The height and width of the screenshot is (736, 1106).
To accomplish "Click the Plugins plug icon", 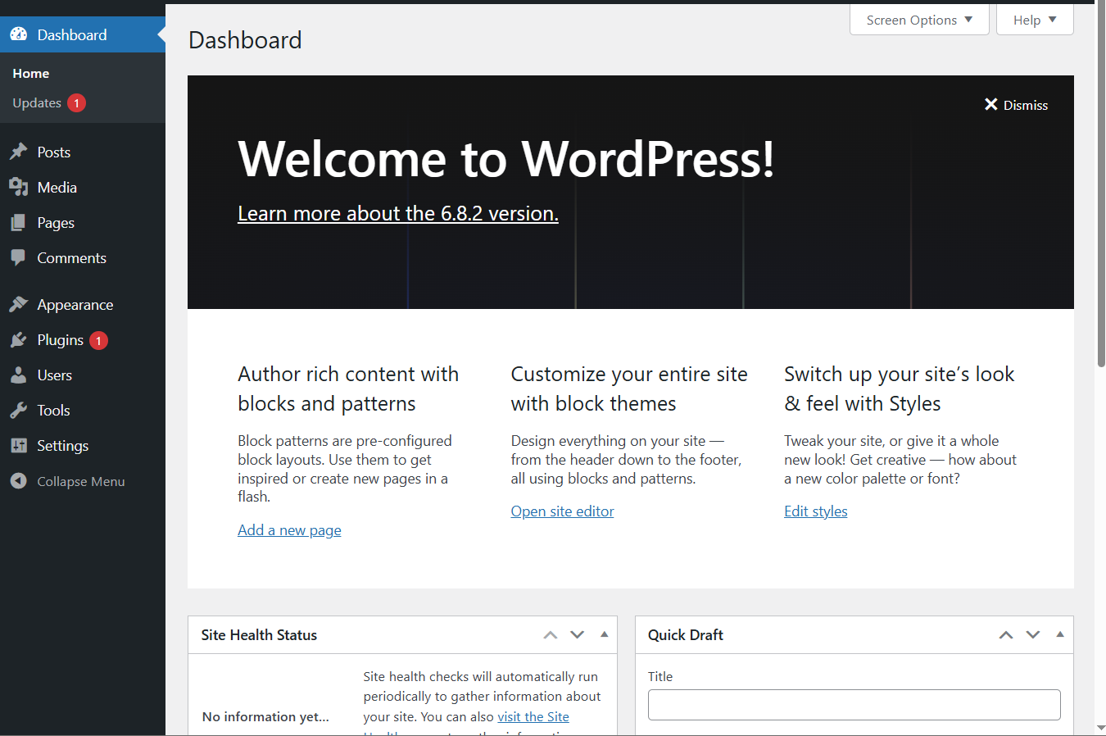I will [x=18, y=339].
